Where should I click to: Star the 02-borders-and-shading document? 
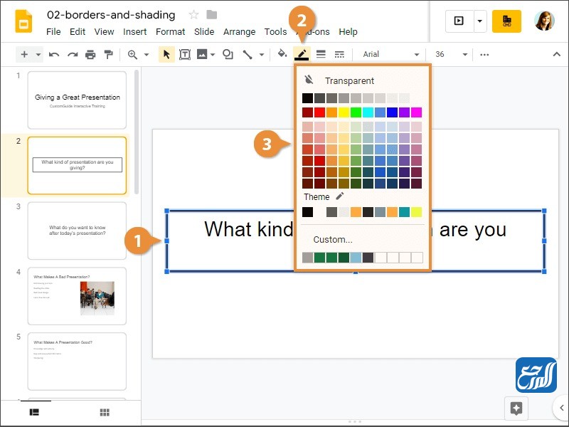coord(193,15)
